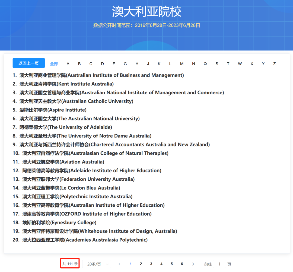Click the 返回上一页 back button
Image resolution: width=293 pixels, height=272 pixels.
click(28, 63)
